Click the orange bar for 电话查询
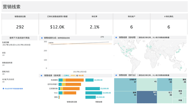This screenshot has width=189, height=106. tap(75, 80)
